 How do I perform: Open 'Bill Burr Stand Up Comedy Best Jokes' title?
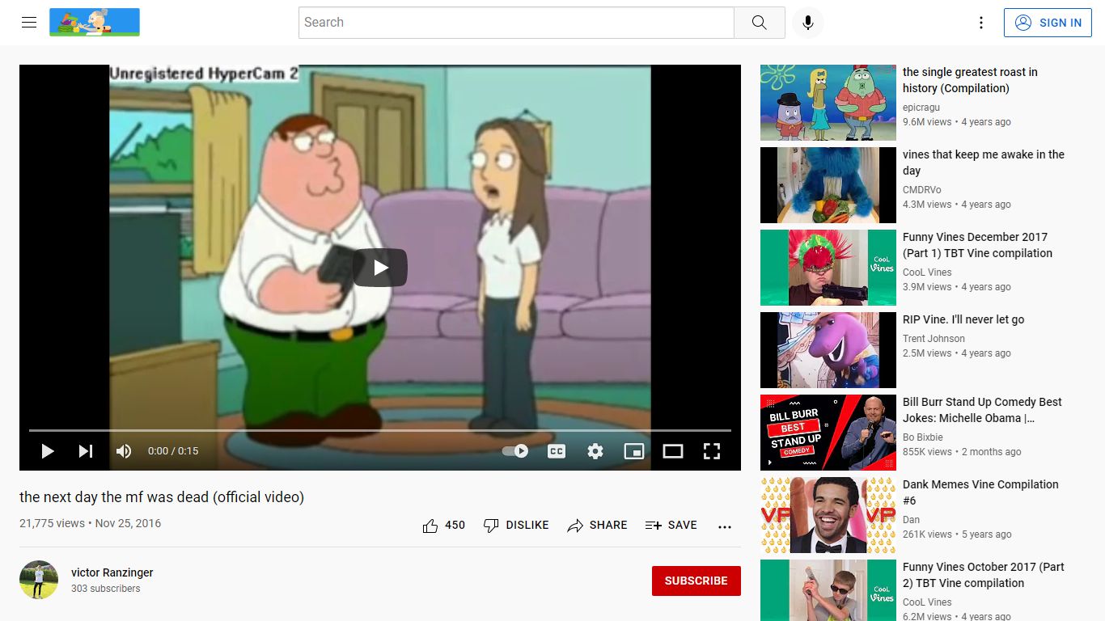click(982, 410)
